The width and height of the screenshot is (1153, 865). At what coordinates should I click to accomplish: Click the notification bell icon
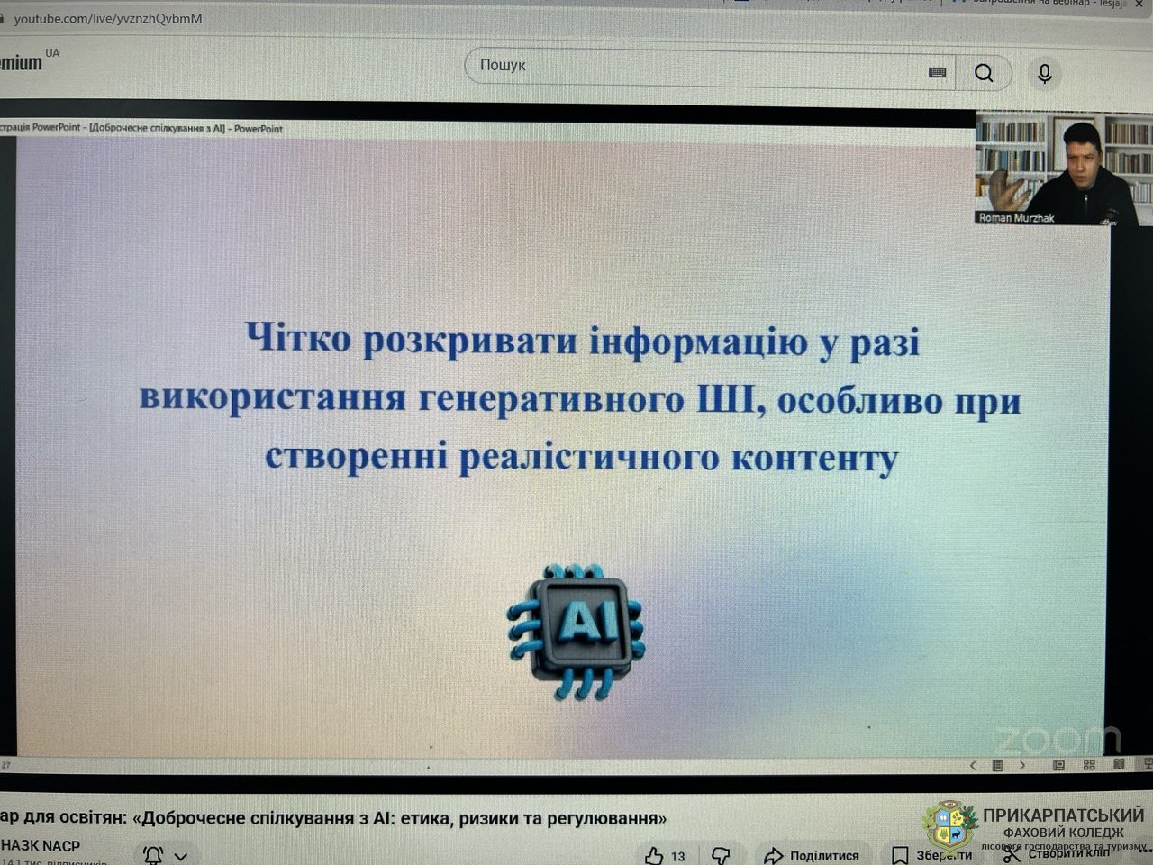pos(153,855)
